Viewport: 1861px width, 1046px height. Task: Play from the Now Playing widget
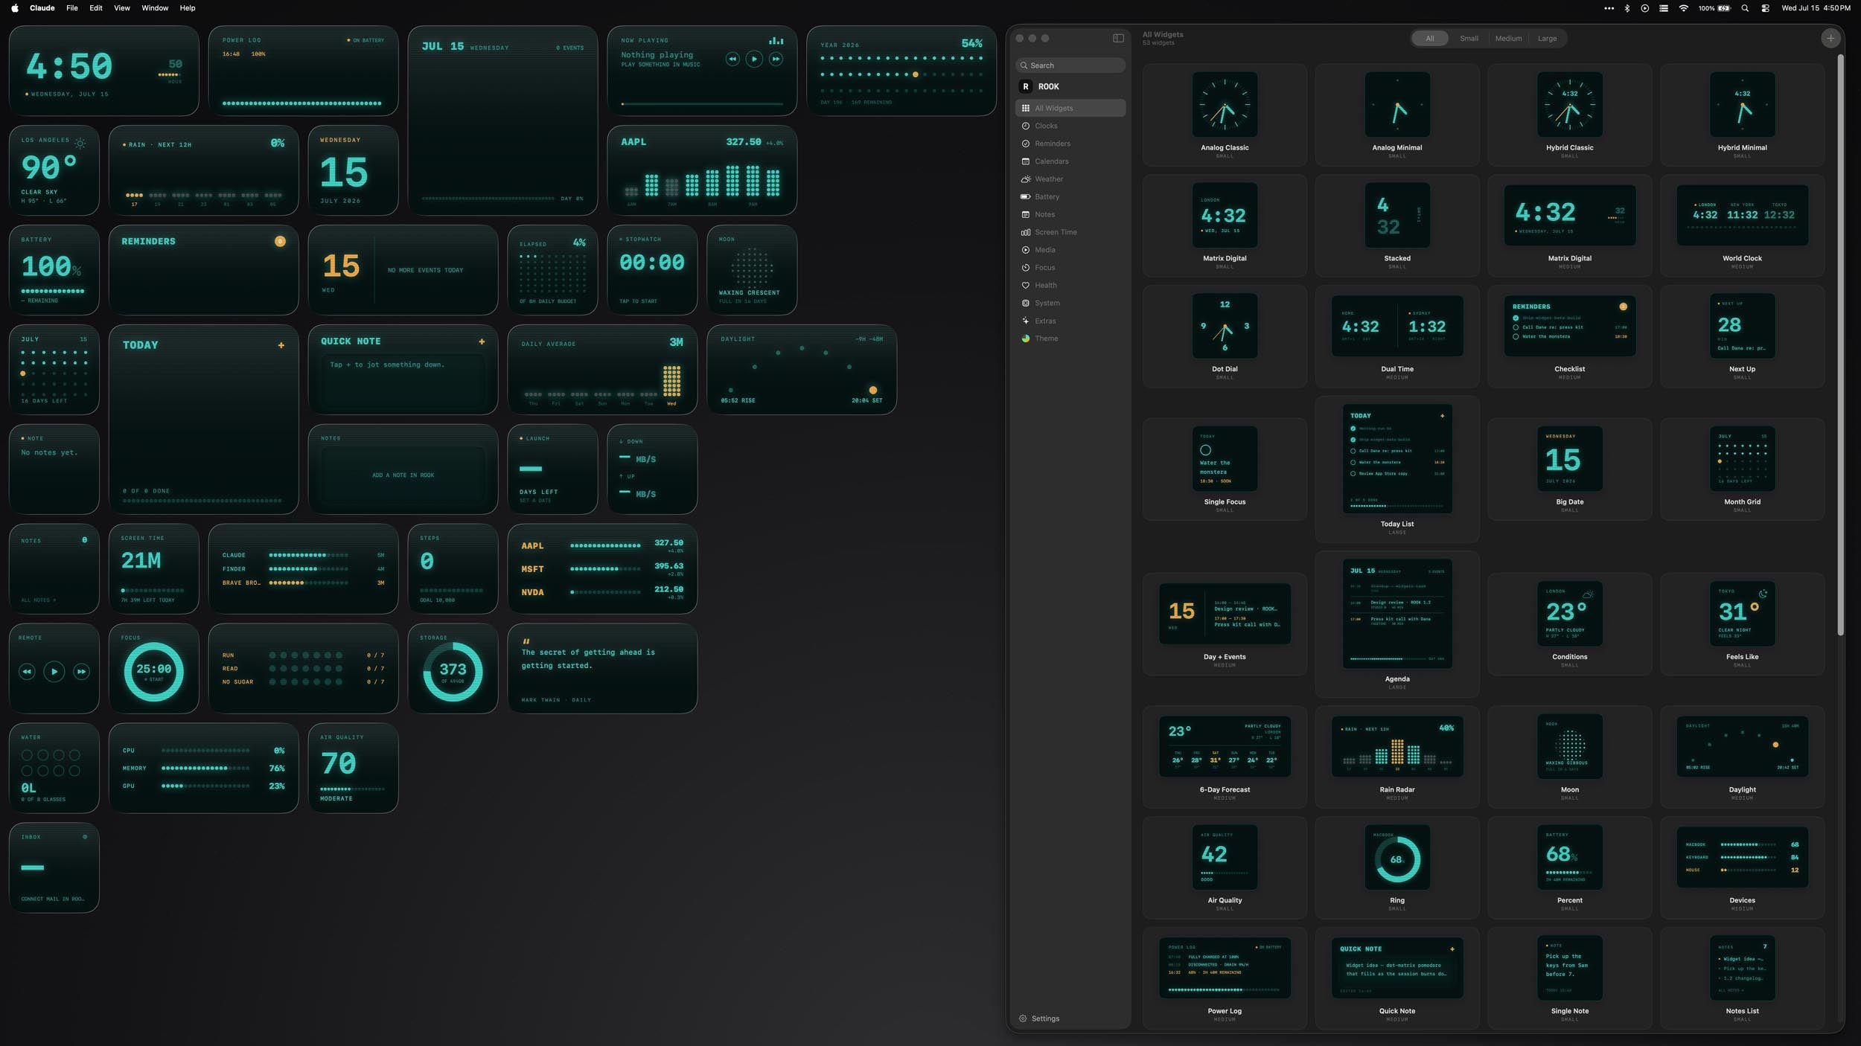click(x=754, y=59)
